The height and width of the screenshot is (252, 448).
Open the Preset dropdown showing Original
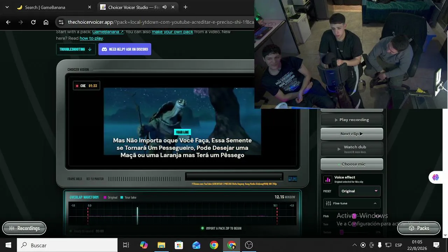click(x=359, y=191)
